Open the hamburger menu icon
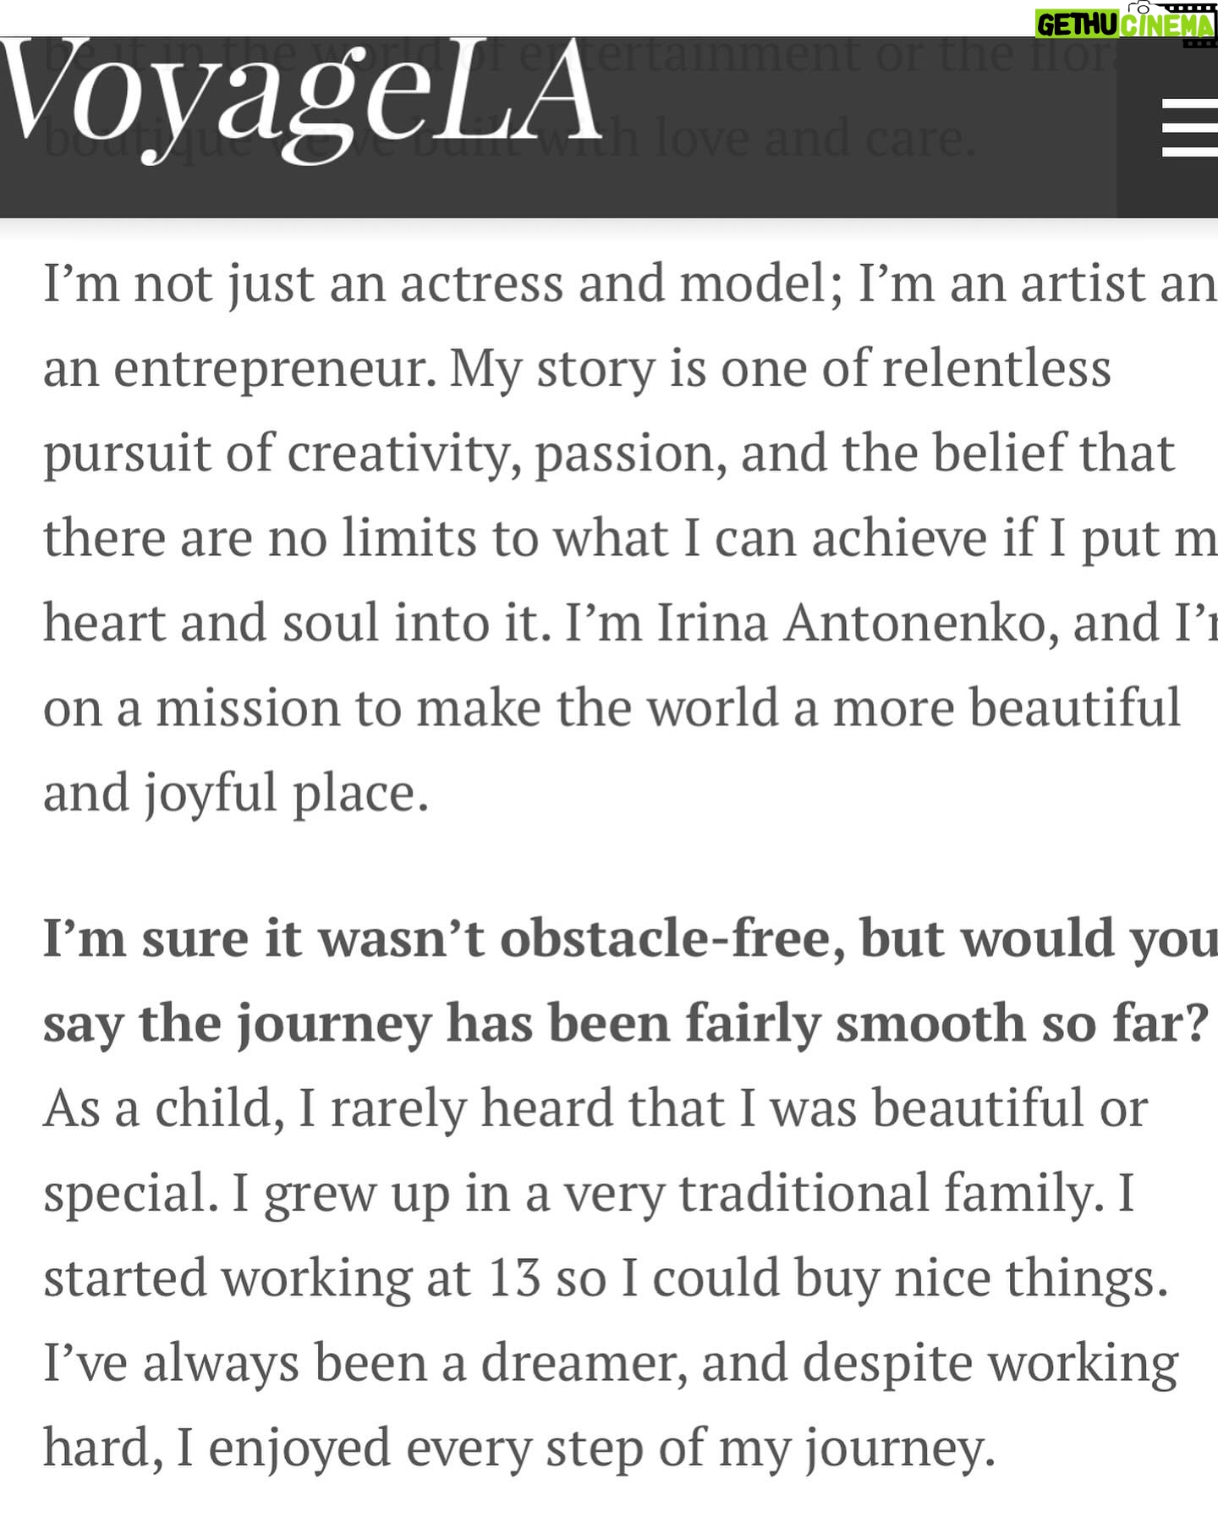The width and height of the screenshot is (1218, 1523). pos(1190,127)
